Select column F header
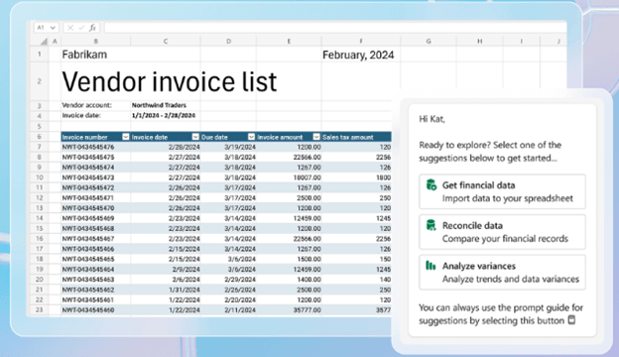This screenshot has width=619, height=357. [x=361, y=41]
